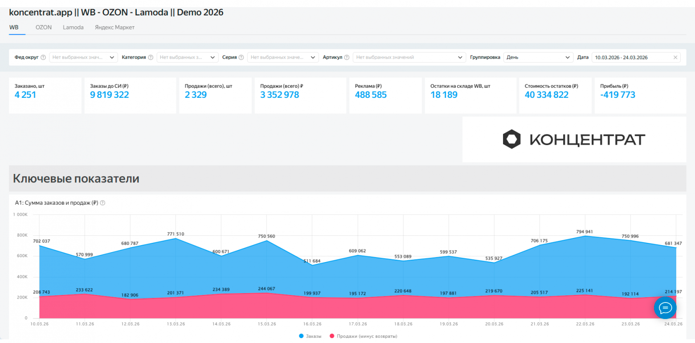Expand the Фед округ dropdown

(83, 57)
